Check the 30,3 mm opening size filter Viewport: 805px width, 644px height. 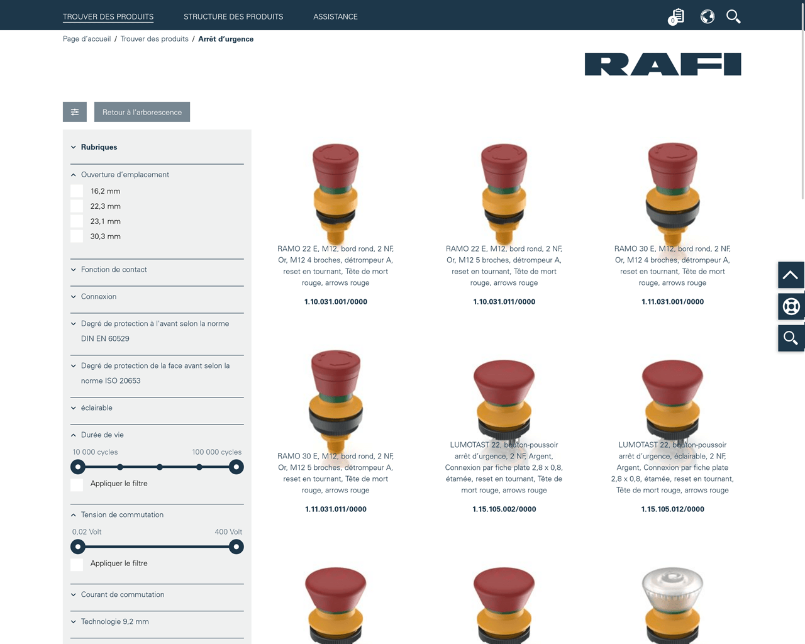(77, 236)
